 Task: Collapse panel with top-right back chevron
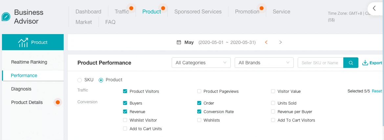click(374, 9)
